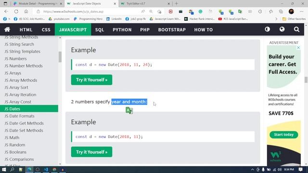Viewport: 308px width, 173px height.
Task: Open the notification center icon
Action: [300, 170]
